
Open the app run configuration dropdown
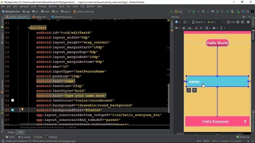tap(182, 12)
